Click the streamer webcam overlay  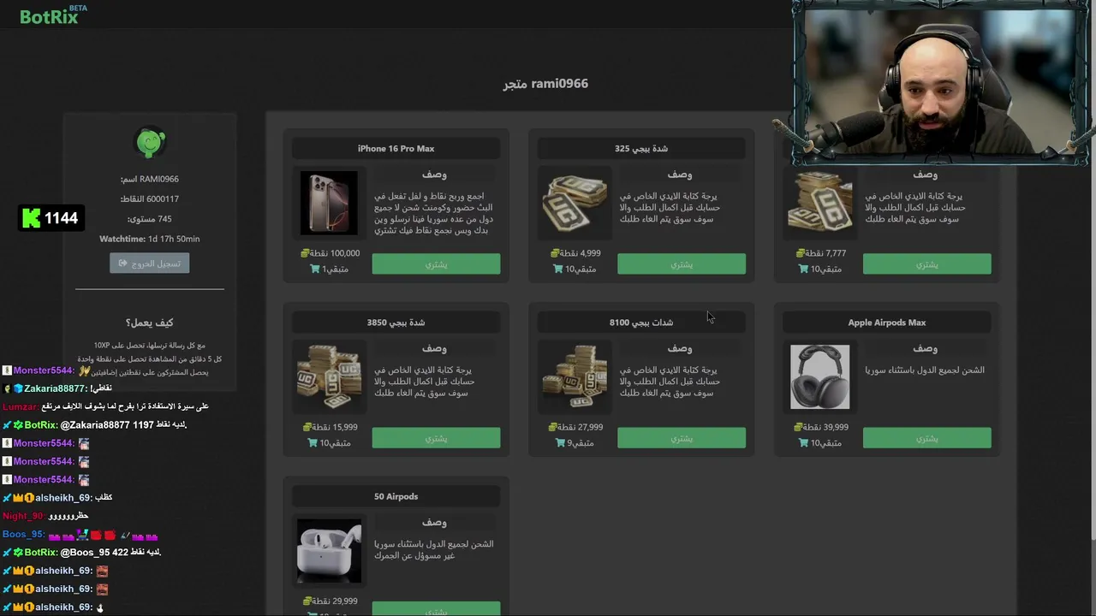940,81
